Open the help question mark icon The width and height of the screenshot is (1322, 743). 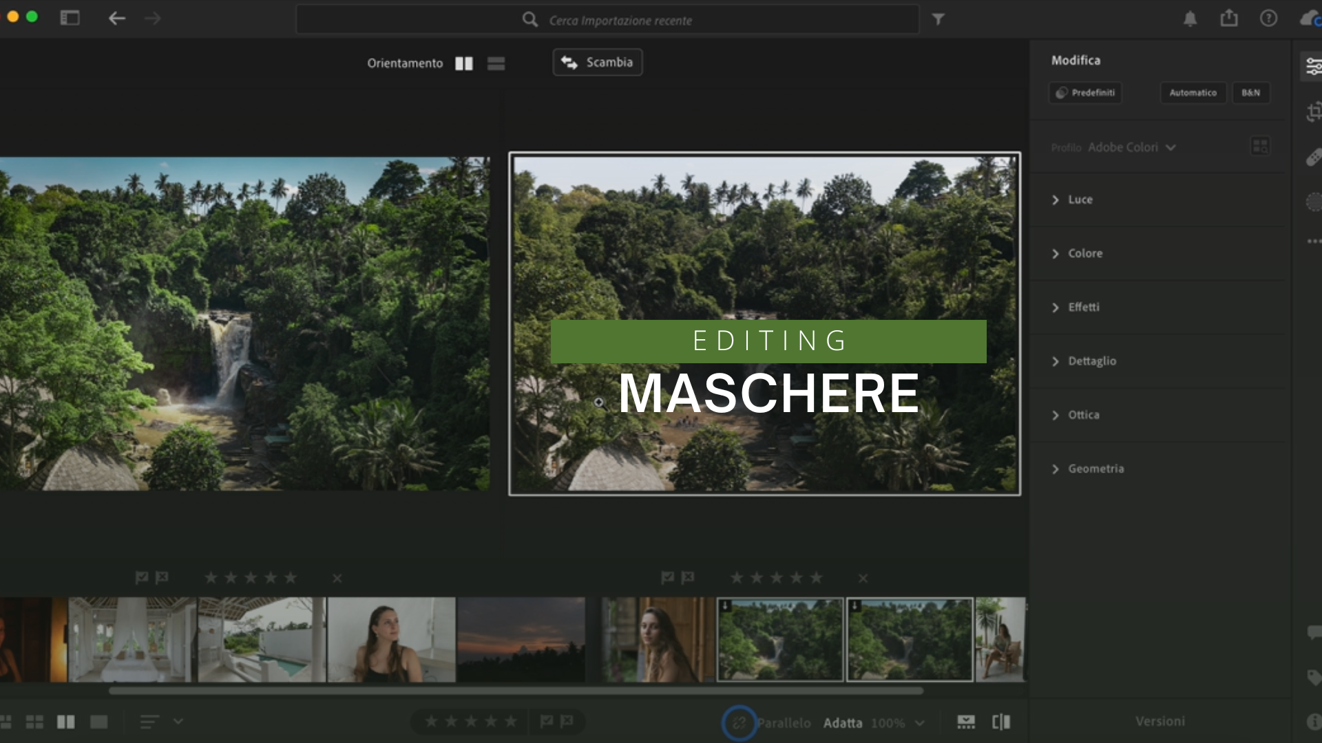click(x=1268, y=19)
